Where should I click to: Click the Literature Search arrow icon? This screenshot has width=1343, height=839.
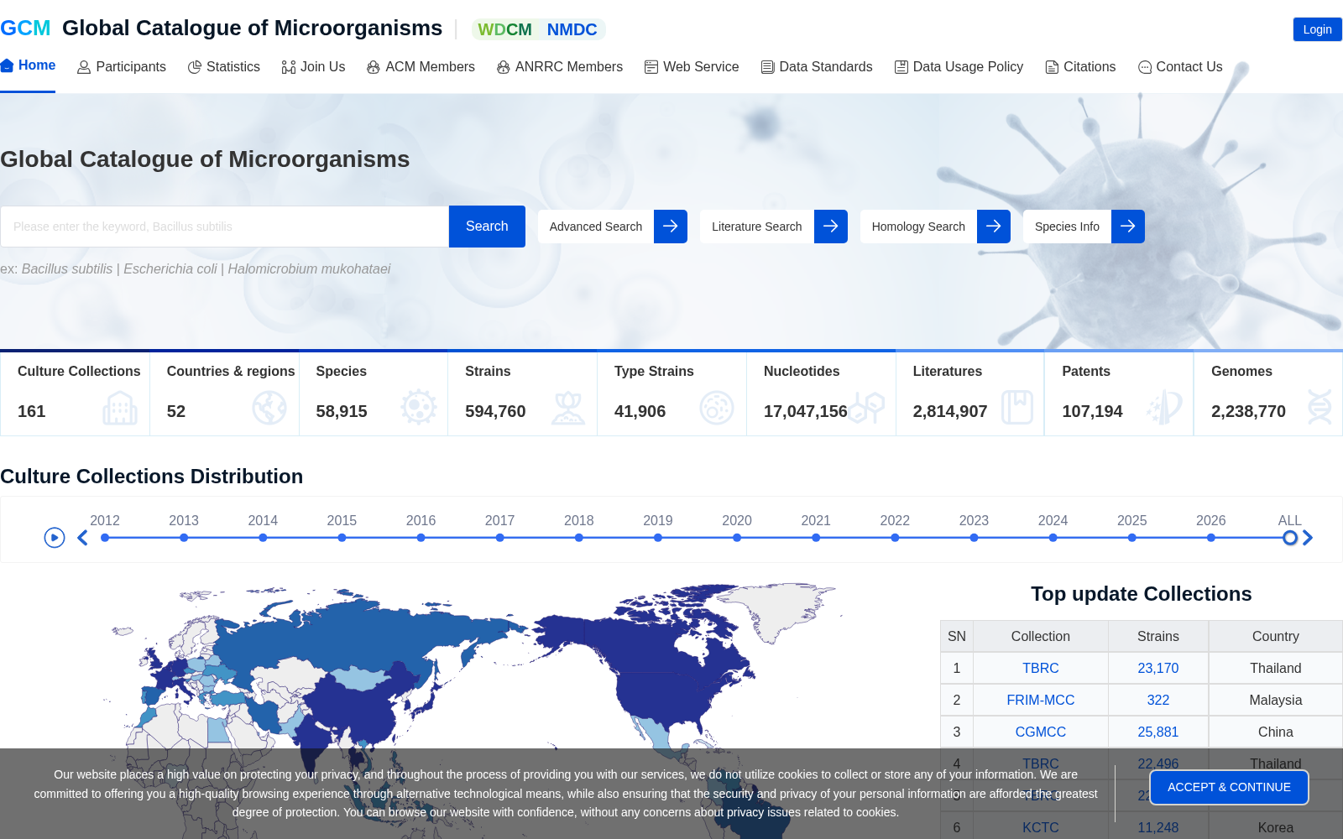831,227
